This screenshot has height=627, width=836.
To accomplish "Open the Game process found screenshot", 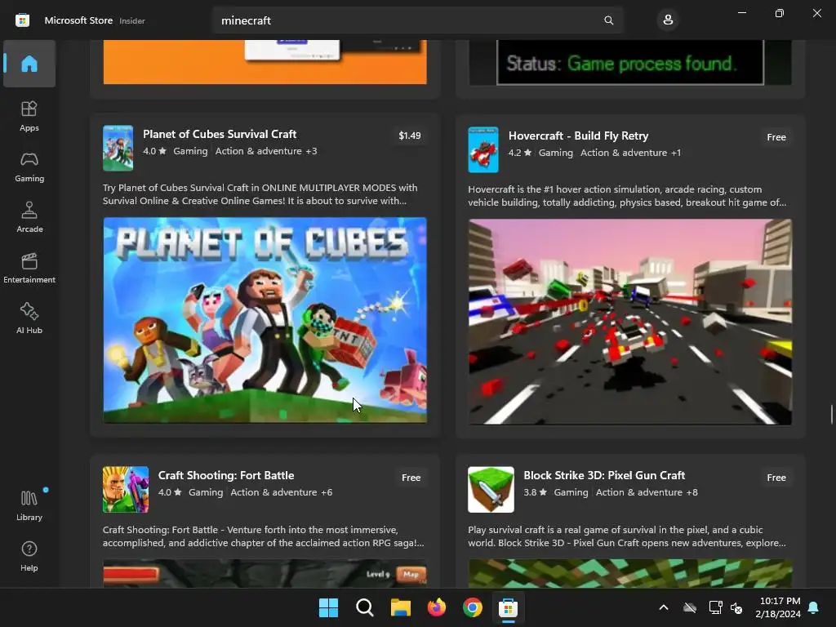I will tap(630, 62).
